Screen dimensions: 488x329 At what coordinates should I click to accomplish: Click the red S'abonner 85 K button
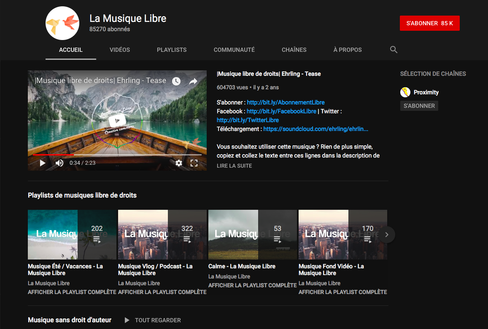[429, 23]
